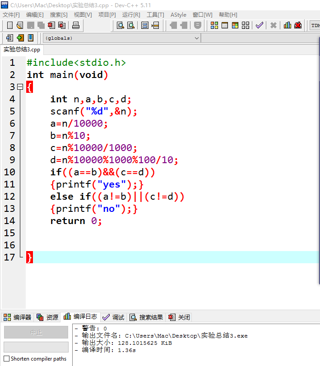Click Delete Profiling Information icon
This screenshot has height=366, width=320.
point(298,25)
